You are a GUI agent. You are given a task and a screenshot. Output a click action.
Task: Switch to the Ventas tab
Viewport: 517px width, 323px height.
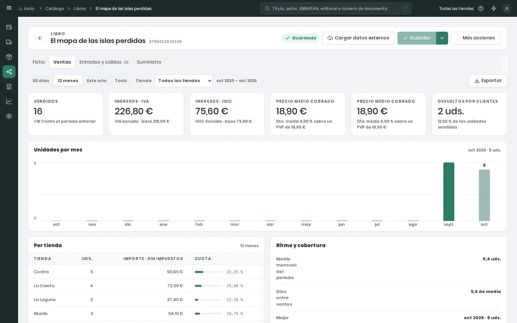pos(62,62)
